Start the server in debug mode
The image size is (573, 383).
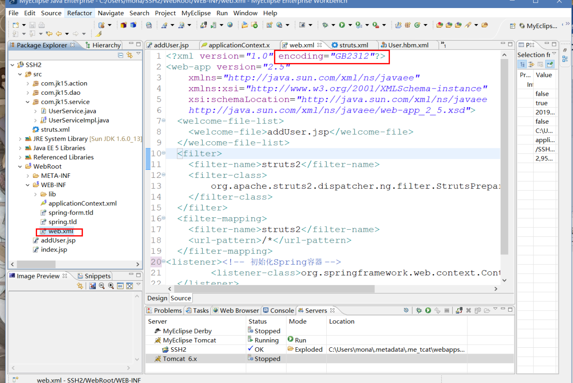pos(419,310)
